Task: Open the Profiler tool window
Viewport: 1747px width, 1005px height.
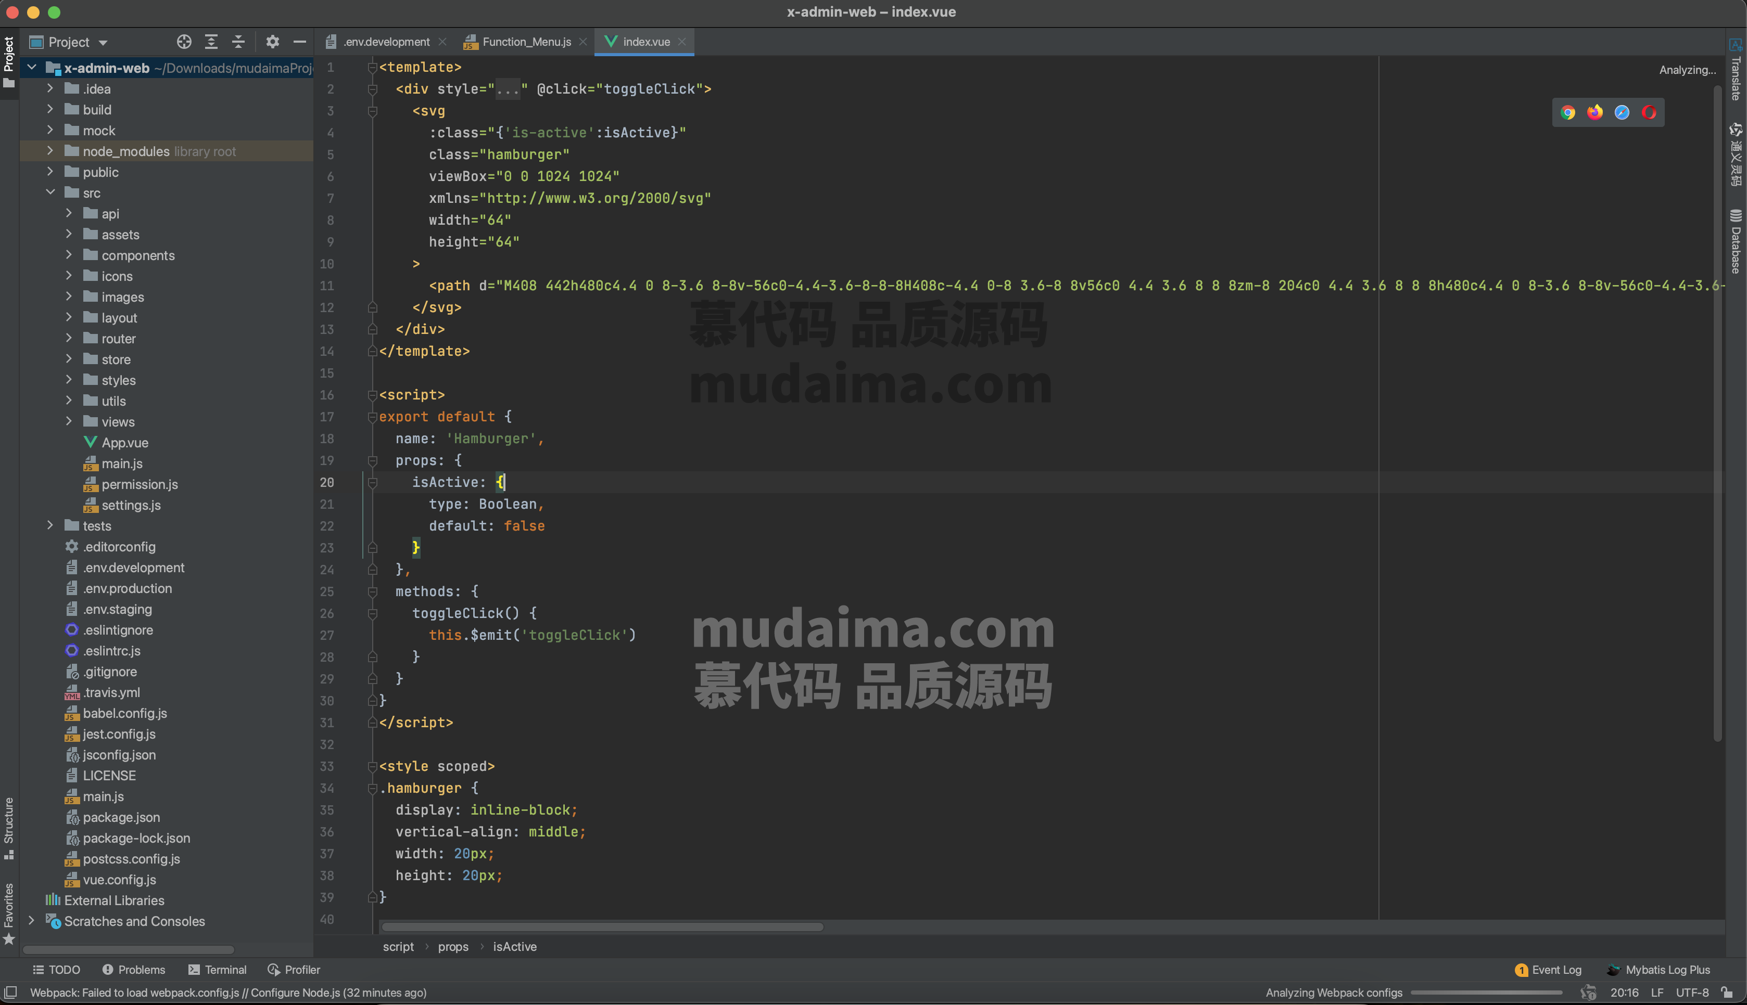Action: (x=294, y=970)
